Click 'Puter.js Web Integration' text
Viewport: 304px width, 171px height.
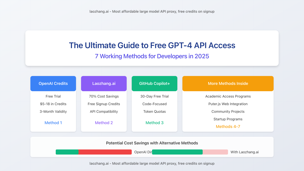[x=228, y=104]
